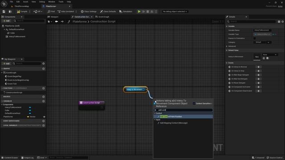The width and height of the screenshot is (285, 160).
Task: Choose Add Control Point Position action
Action: point(183,116)
